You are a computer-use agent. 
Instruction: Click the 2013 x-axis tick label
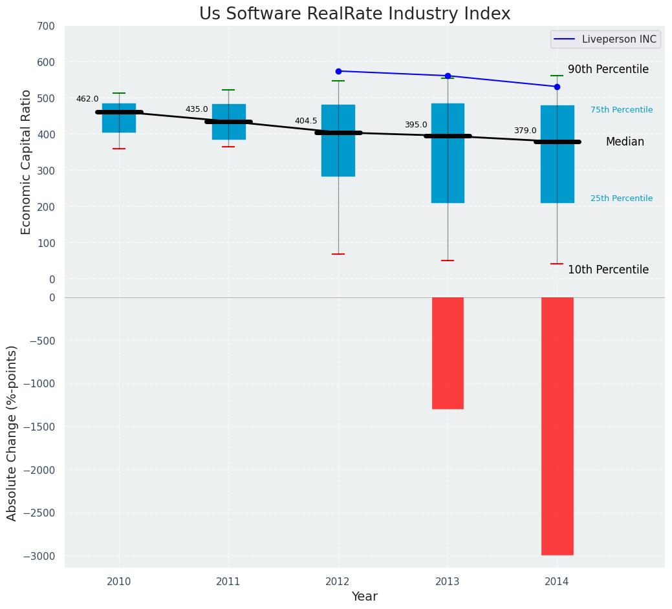click(x=448, y=582)
